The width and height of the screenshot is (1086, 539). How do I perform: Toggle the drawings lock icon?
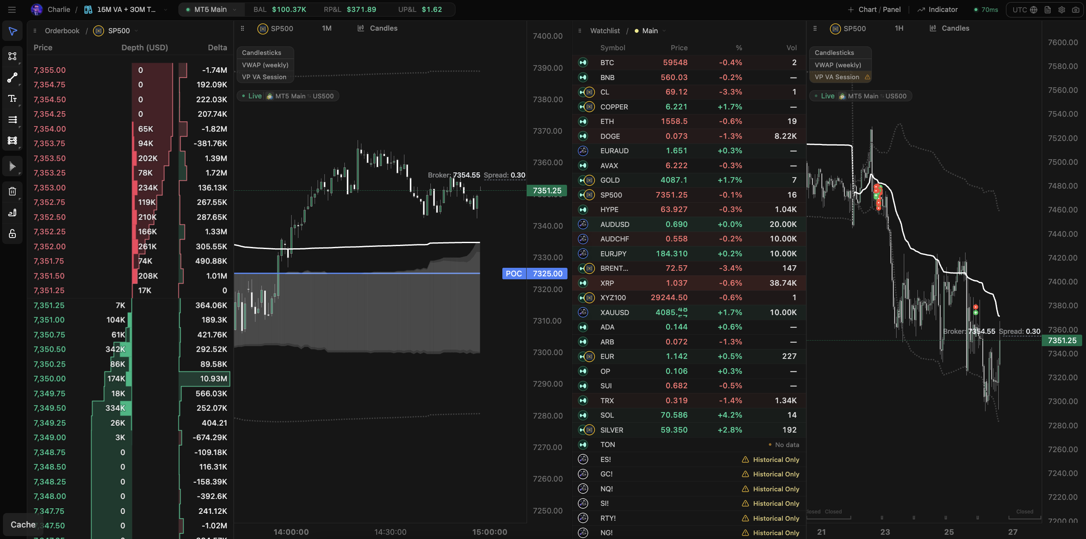[x=12, y=234]
